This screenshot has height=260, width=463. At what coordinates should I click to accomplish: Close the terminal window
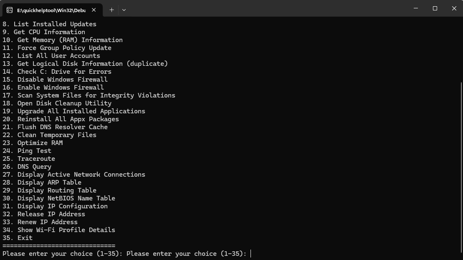[x=454, y=8]
